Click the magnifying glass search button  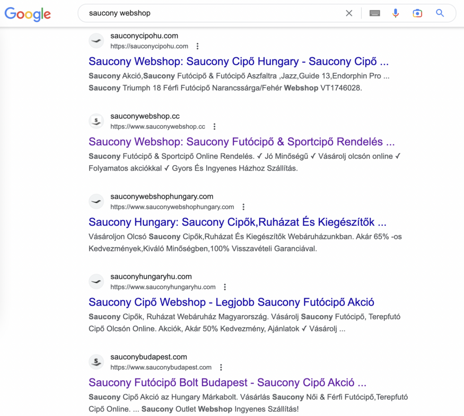pos(440,13)
